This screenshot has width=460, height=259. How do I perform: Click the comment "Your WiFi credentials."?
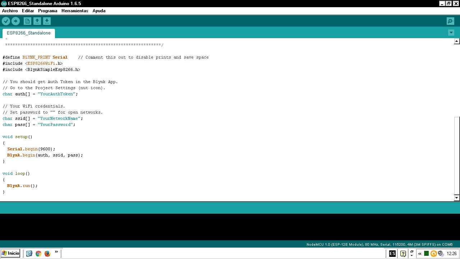(34, 106)
